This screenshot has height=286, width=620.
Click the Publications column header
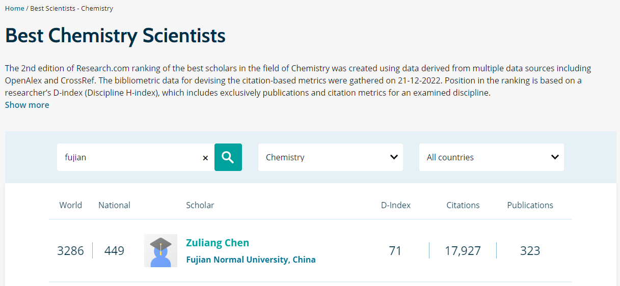(530, 205)
